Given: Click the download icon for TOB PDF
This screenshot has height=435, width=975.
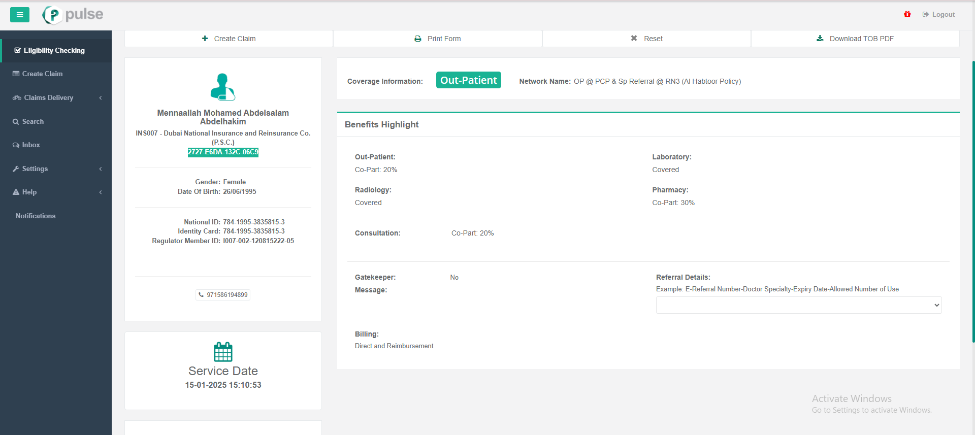Looking at the screenshot, I should click(820, 39).
